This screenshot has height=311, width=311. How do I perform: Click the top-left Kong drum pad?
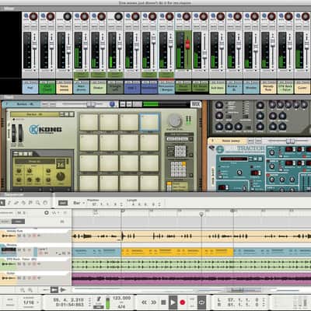[89, 122]
